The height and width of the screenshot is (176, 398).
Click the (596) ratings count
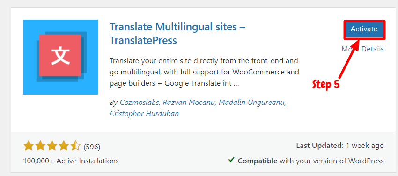click(92, 147)
